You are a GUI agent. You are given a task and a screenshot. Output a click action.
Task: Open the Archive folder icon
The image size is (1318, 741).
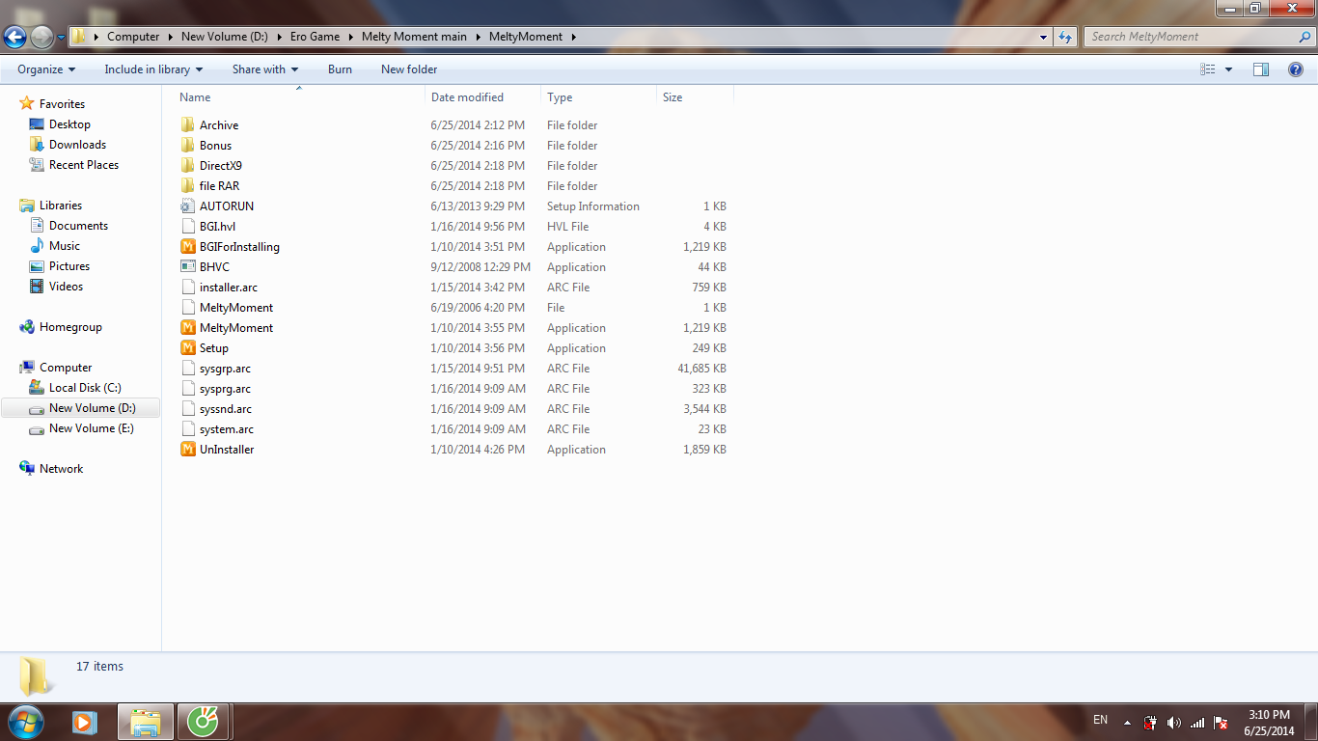tap(188, 125)
